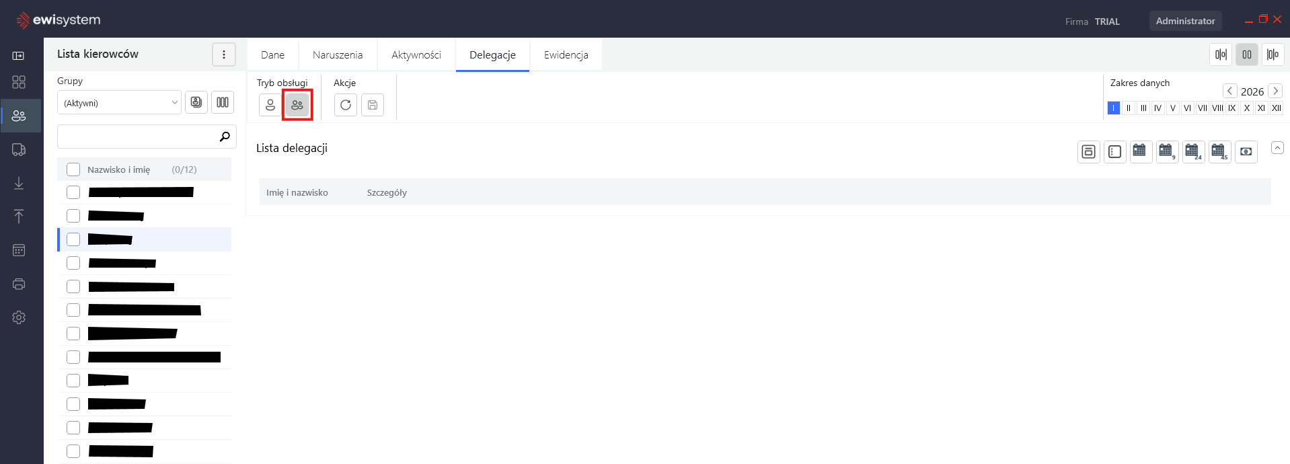Open the Grupy '(Aktywni)' dropdown

[119, 103]
